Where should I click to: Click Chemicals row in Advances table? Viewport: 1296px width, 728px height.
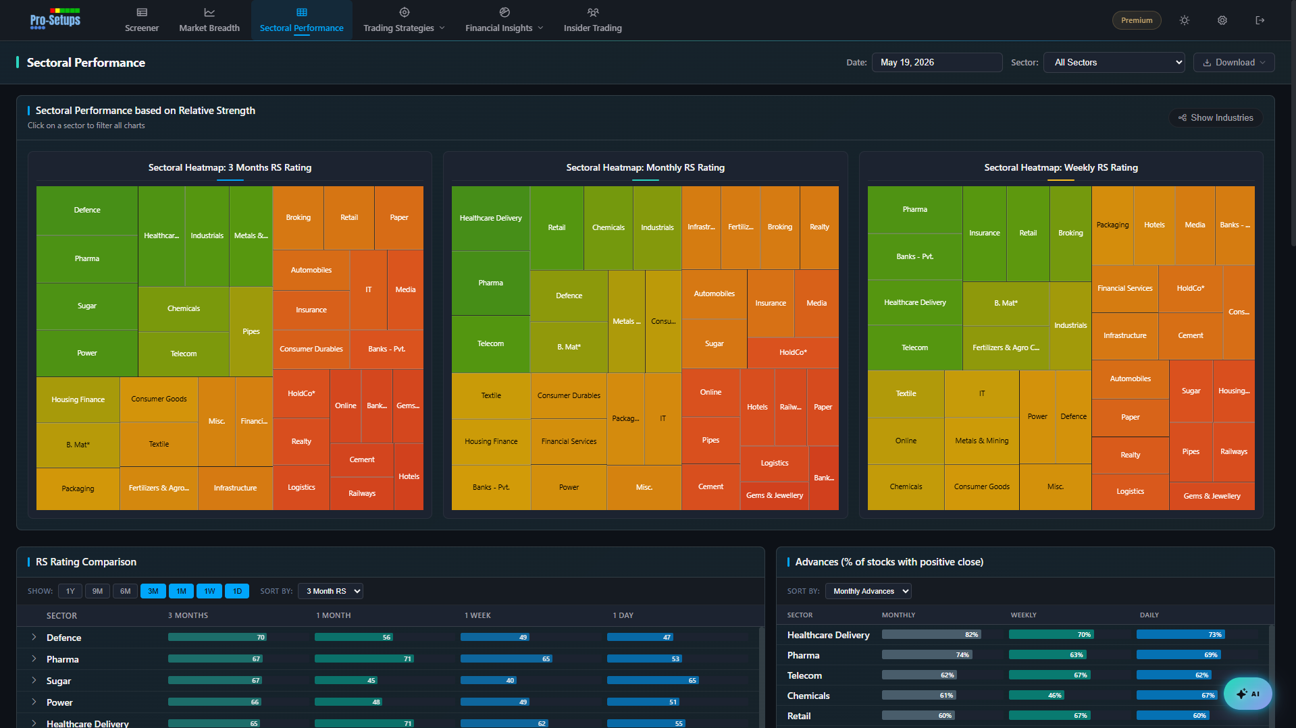pyautogui.click(x=1022, y=696)
